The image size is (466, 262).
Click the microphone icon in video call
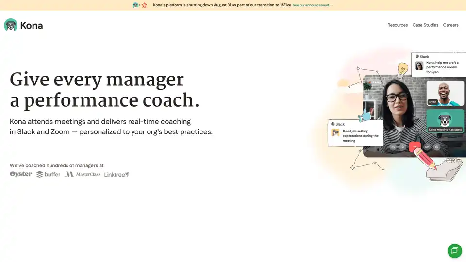(x=402, y=147)
